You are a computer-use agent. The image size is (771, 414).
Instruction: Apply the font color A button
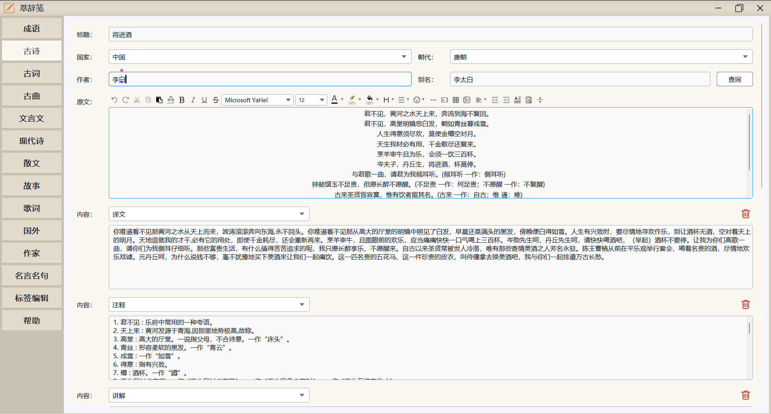click(x=335, y=100)
